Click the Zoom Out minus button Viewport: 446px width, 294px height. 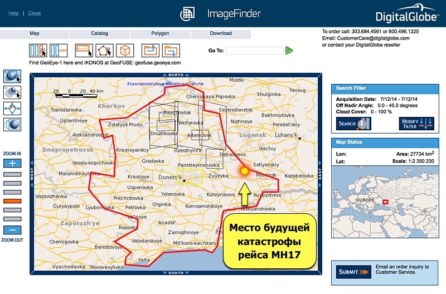coord(12,230)
